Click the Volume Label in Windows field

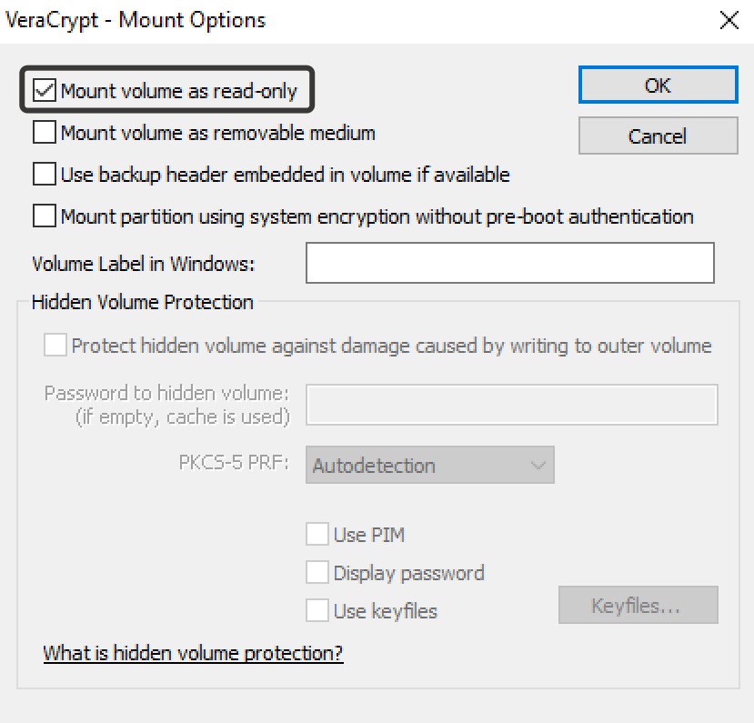coord(509,265)
